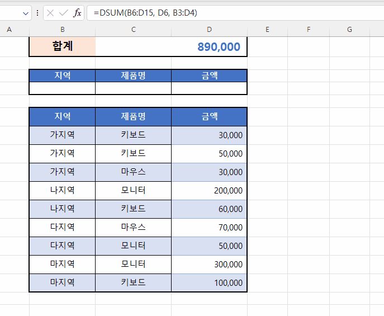Select 마우스 cell in the 다지역 row

(134, 227)
